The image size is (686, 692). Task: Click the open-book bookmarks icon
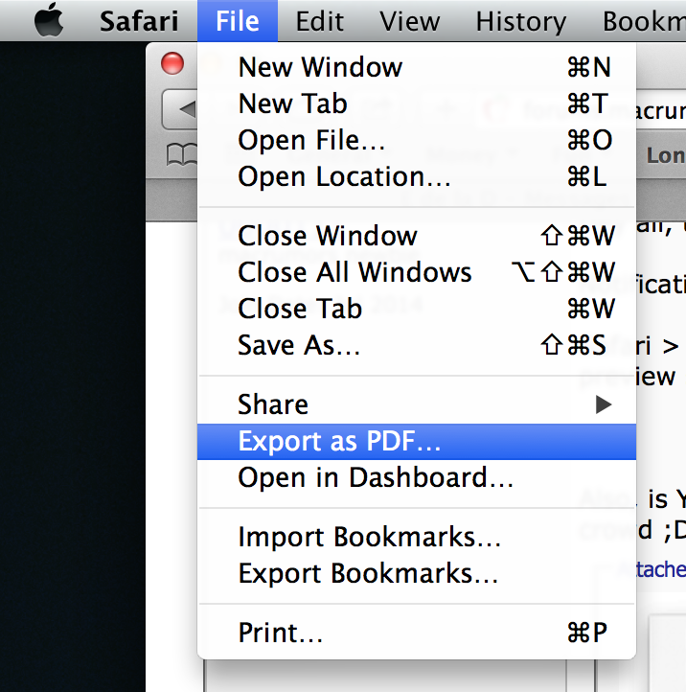[179, 153]
